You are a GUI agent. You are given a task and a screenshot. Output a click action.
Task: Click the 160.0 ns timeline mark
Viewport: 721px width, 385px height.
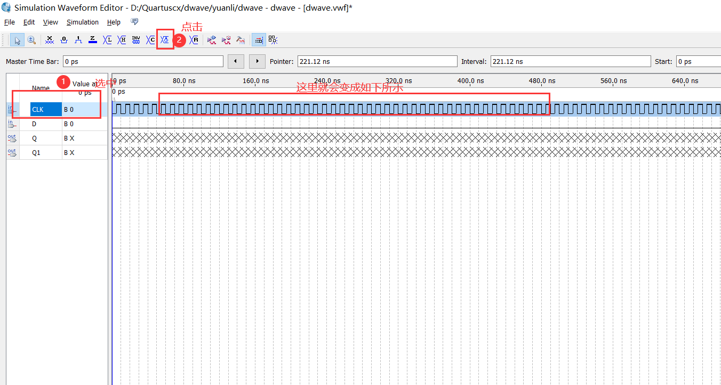[256, 81]
